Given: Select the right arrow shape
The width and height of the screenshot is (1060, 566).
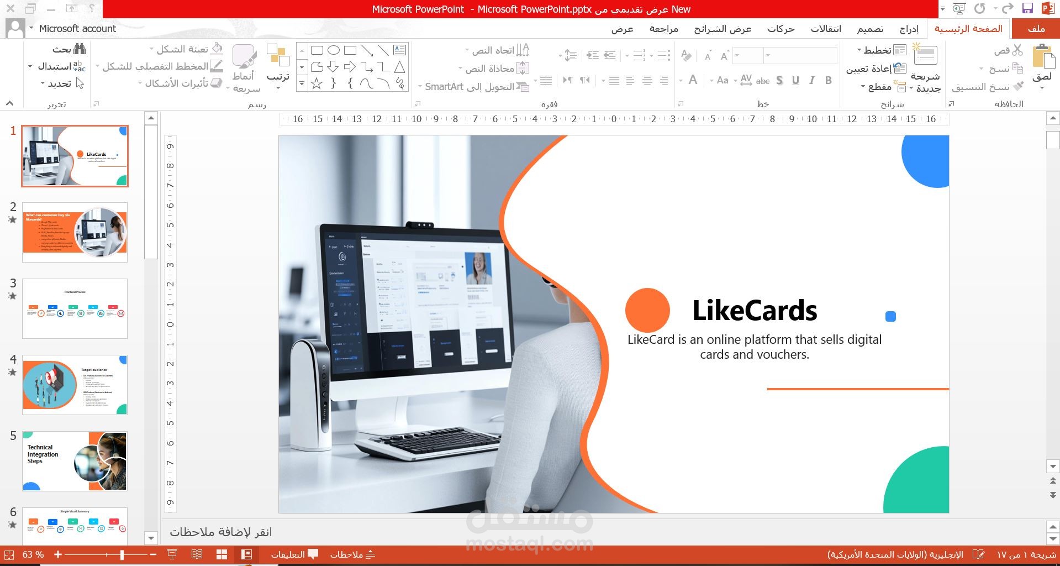Looking at the screenshot, I should 350,67.
